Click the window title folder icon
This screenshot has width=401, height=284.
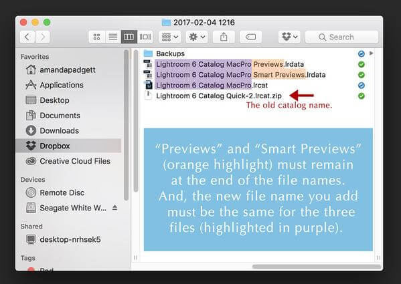tap(166, 23)
